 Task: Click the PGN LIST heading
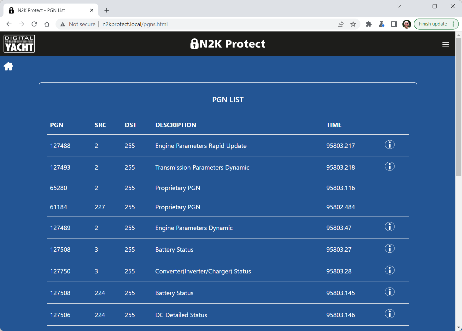[x=228, y=100]
